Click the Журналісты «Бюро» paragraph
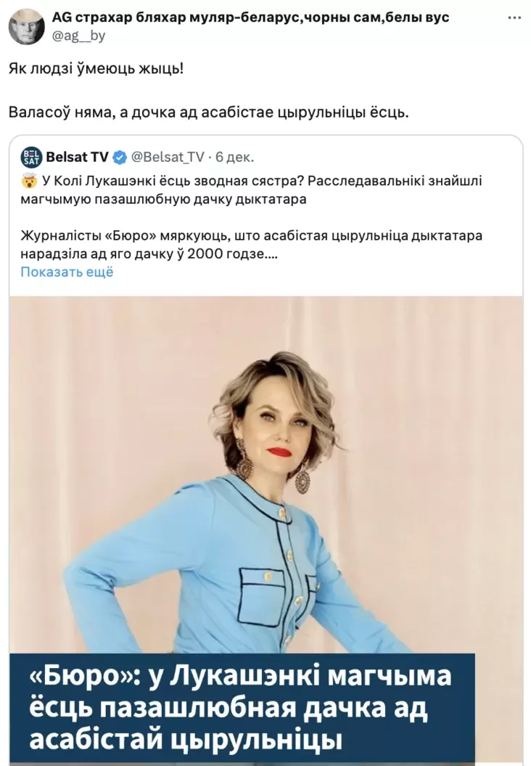Screen dimensions: 531x766 pyautogui.click(x=251, y=245)
